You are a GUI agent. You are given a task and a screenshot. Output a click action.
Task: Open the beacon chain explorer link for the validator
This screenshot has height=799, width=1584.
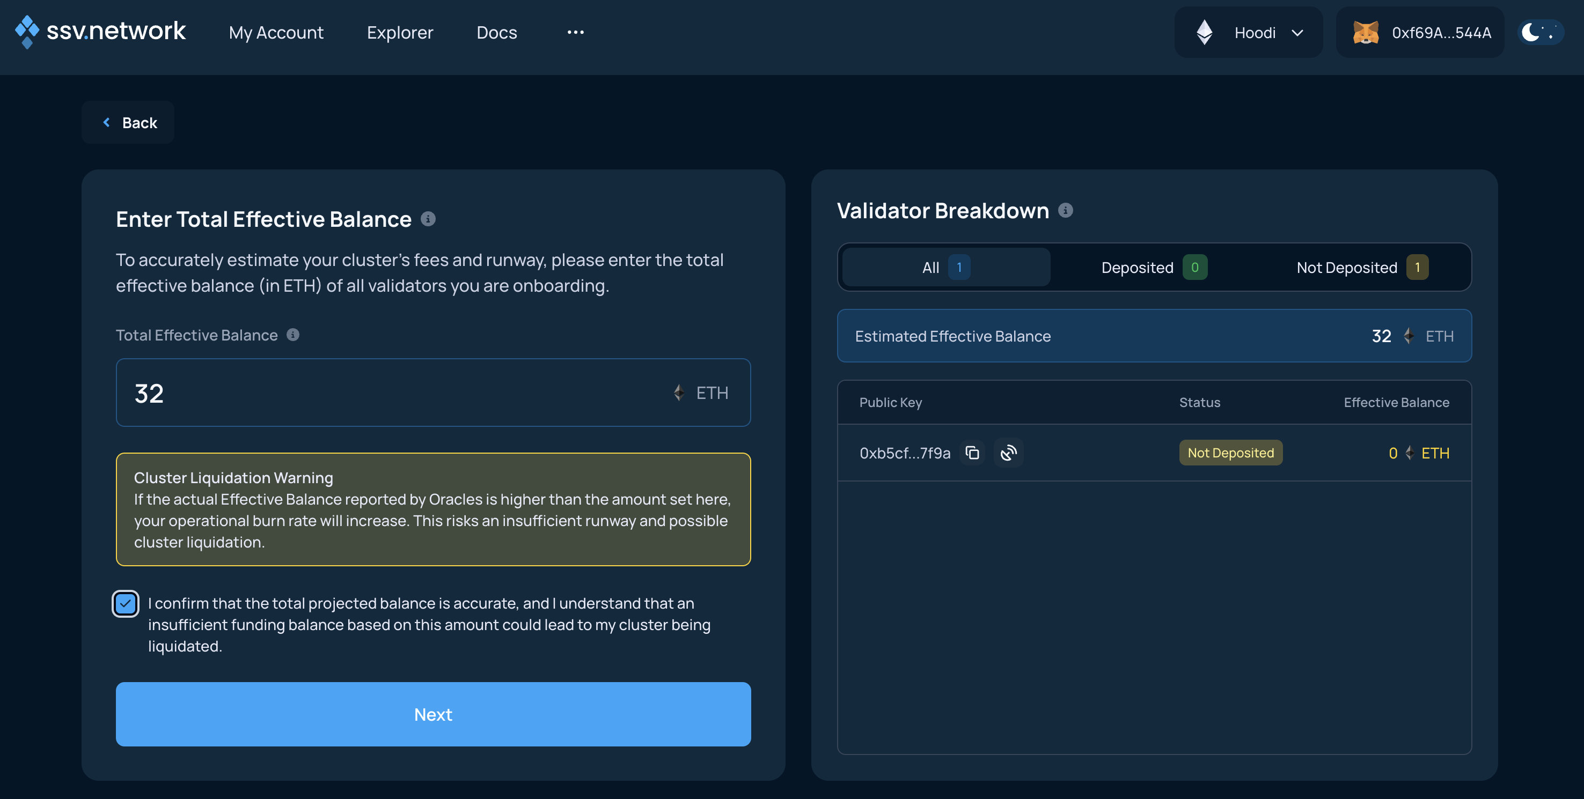[1008, 453]
